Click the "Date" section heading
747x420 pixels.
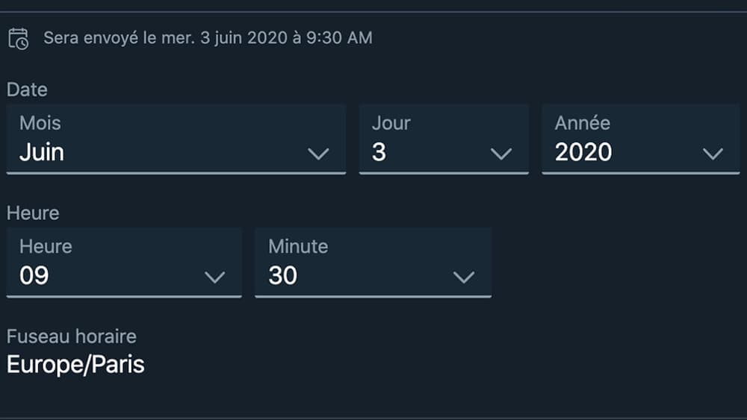[x=27, y=90]
